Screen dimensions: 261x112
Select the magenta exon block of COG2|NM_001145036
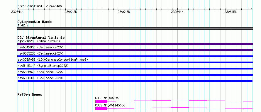click(101, 109)
